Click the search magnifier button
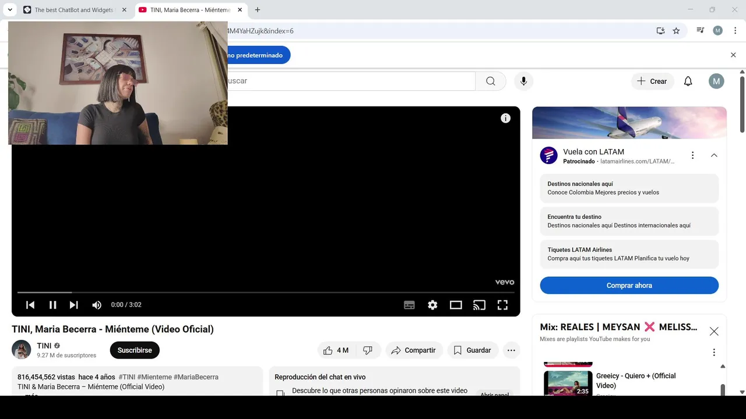 (491, 81)
